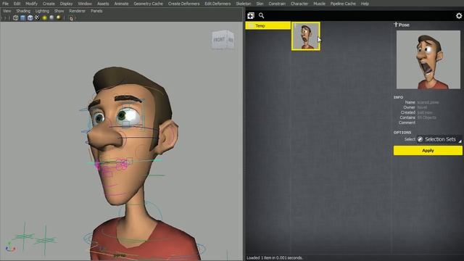Open the Pipeline Cache menu
Image resolution: width=464 pixels, height=261 pixels.
(343, 4)
